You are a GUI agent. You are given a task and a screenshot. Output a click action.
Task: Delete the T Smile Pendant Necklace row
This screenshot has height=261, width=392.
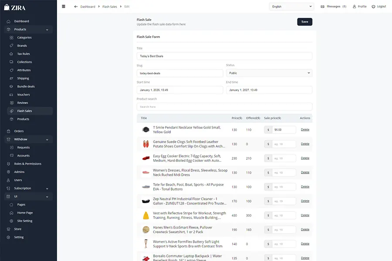(305, 130)
